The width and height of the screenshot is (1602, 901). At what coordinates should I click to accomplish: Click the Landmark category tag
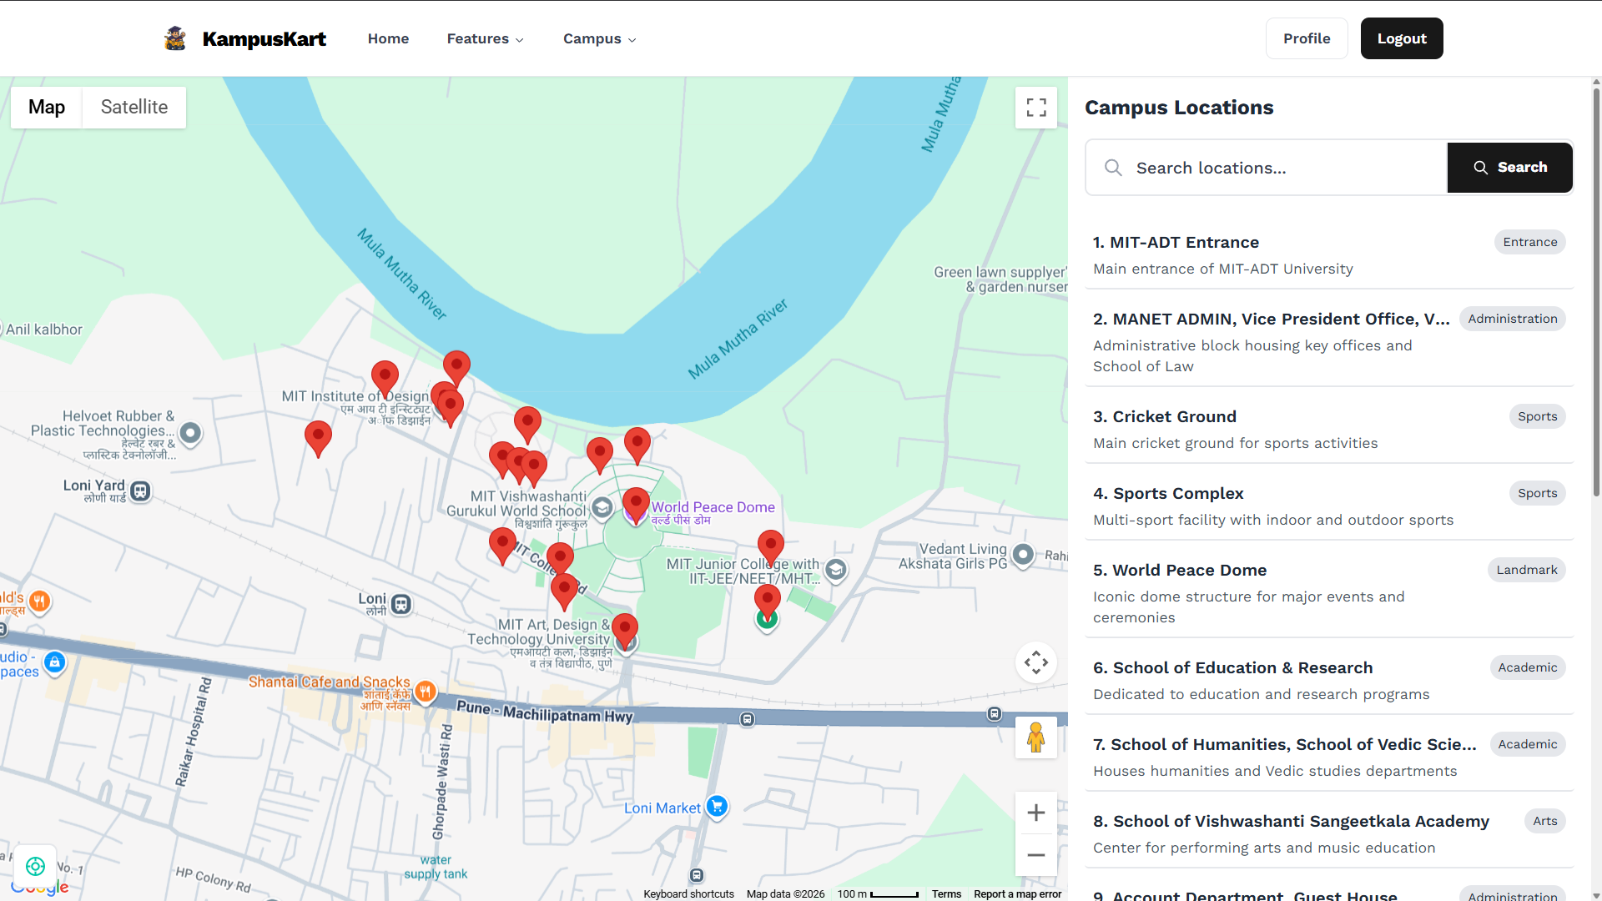pyautogui.click(x=1527, y=570)
